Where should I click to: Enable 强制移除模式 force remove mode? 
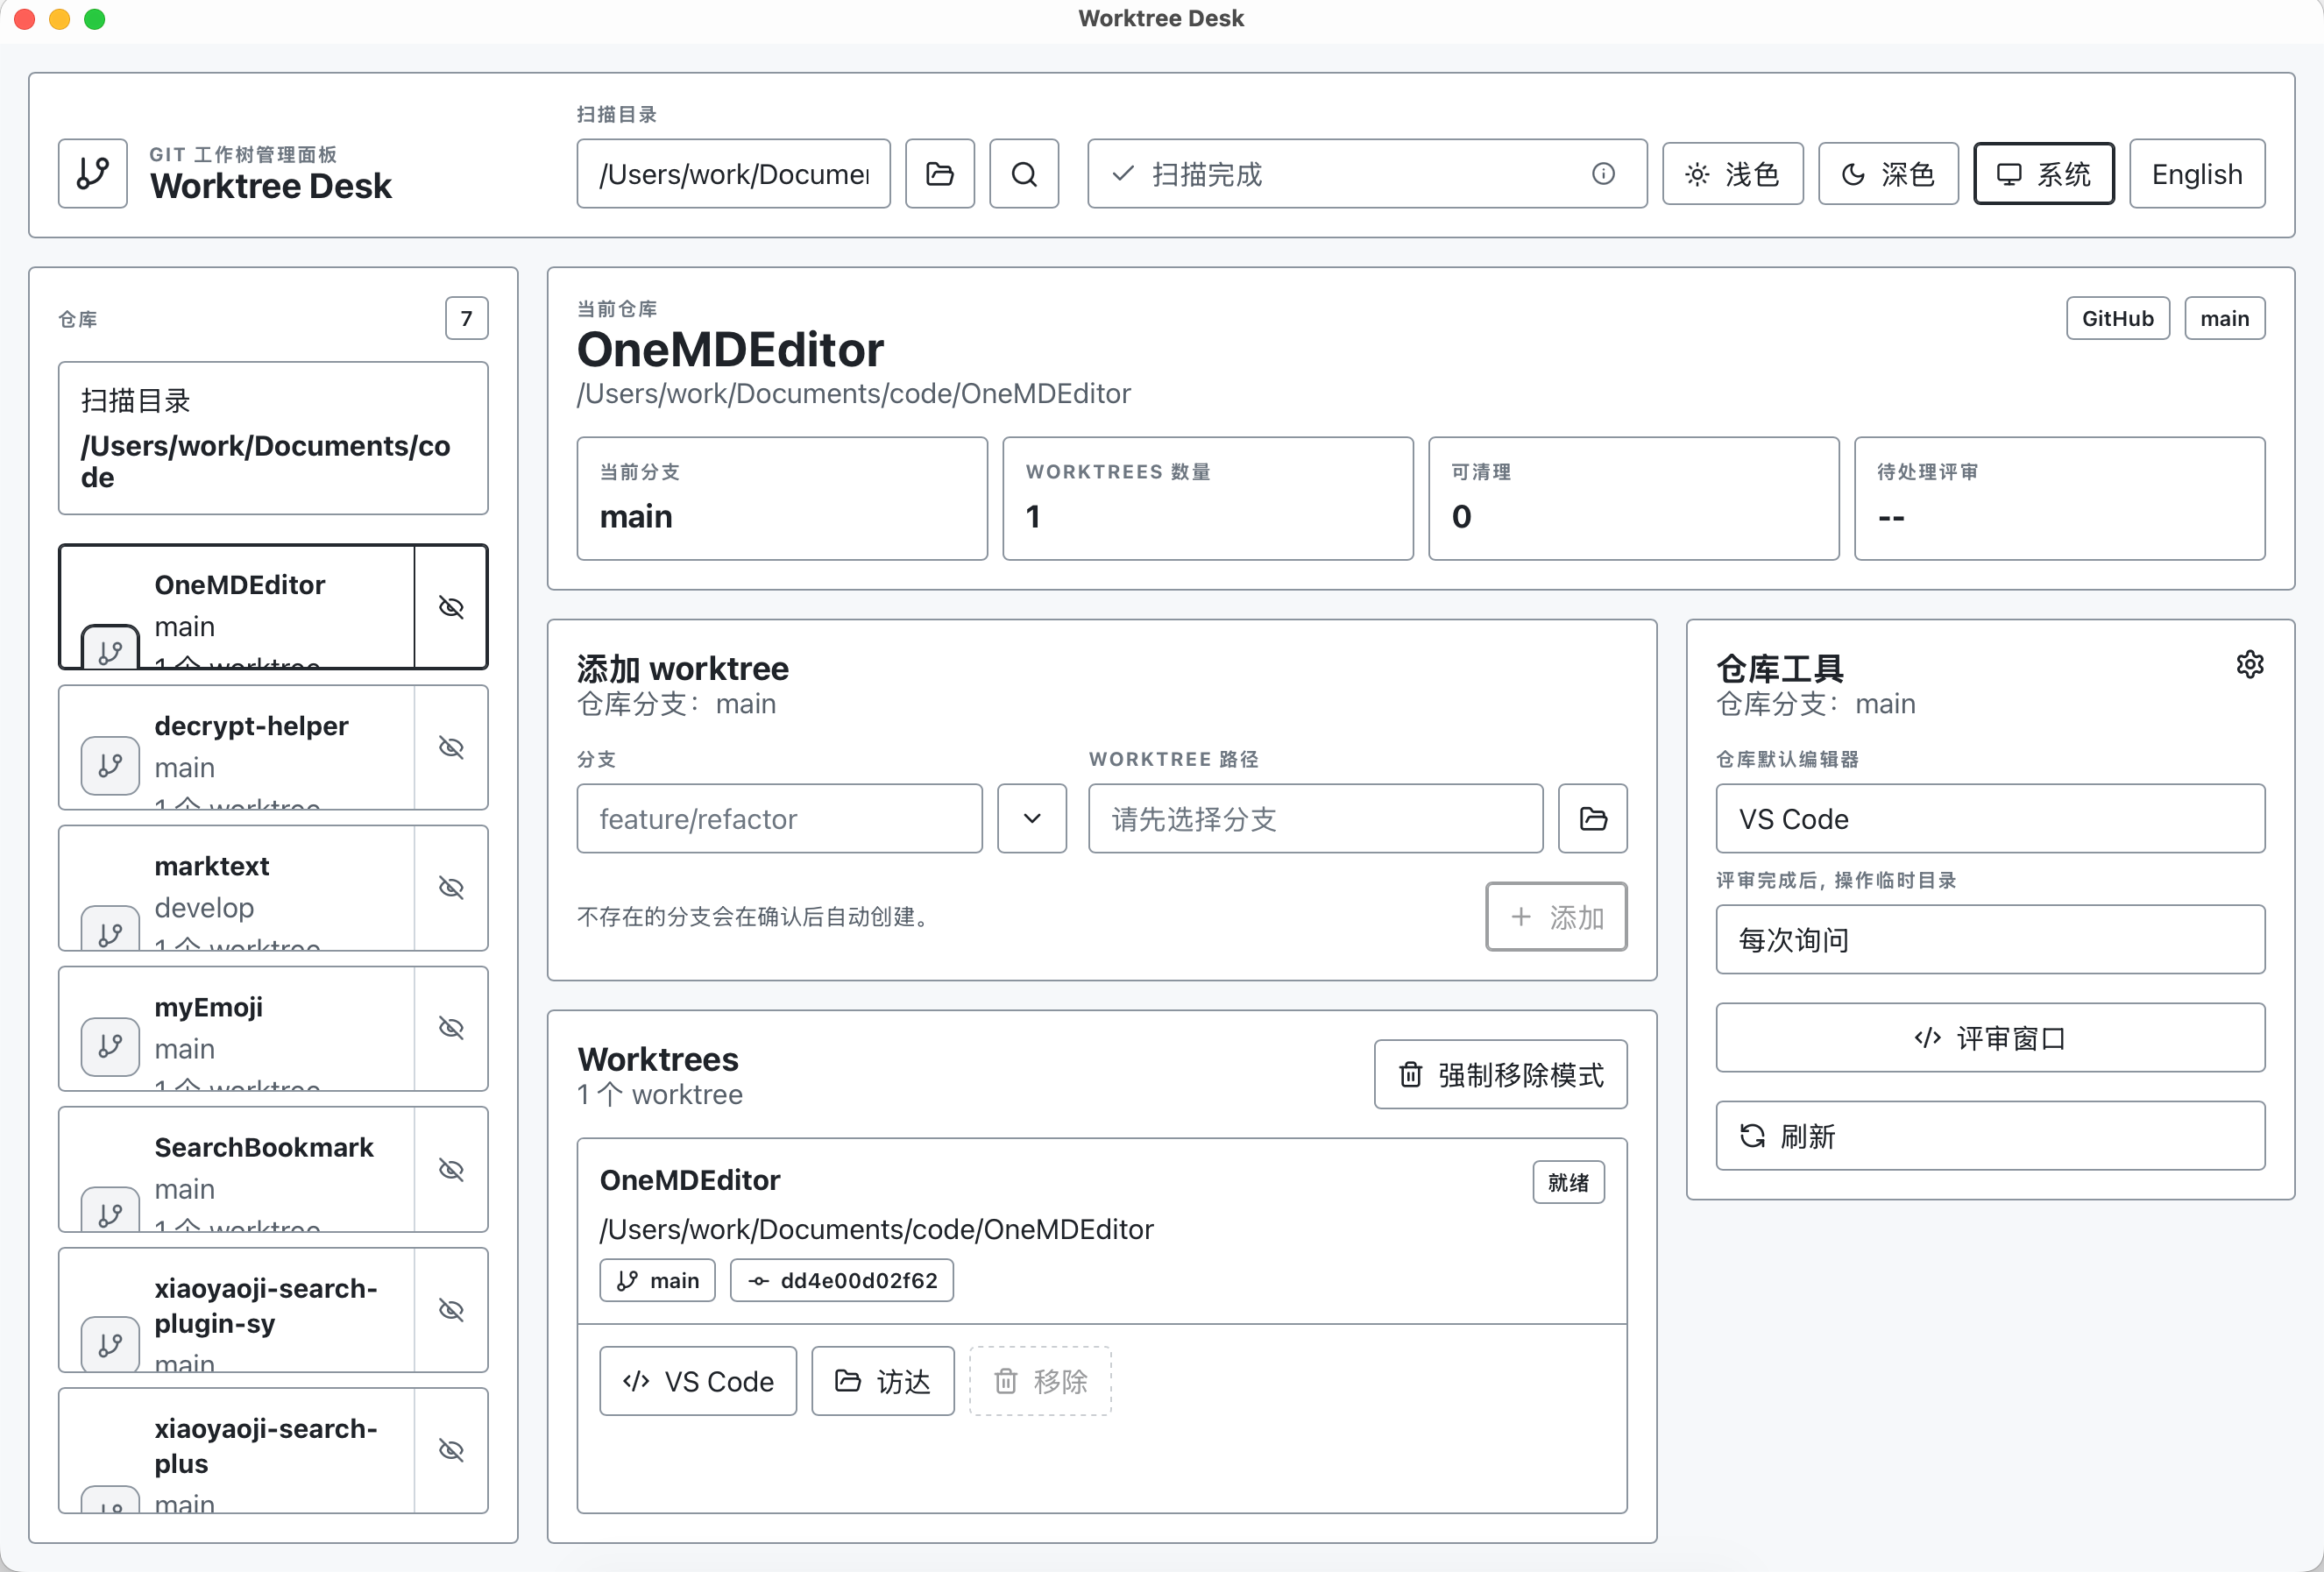(x=1500, y=1075)
